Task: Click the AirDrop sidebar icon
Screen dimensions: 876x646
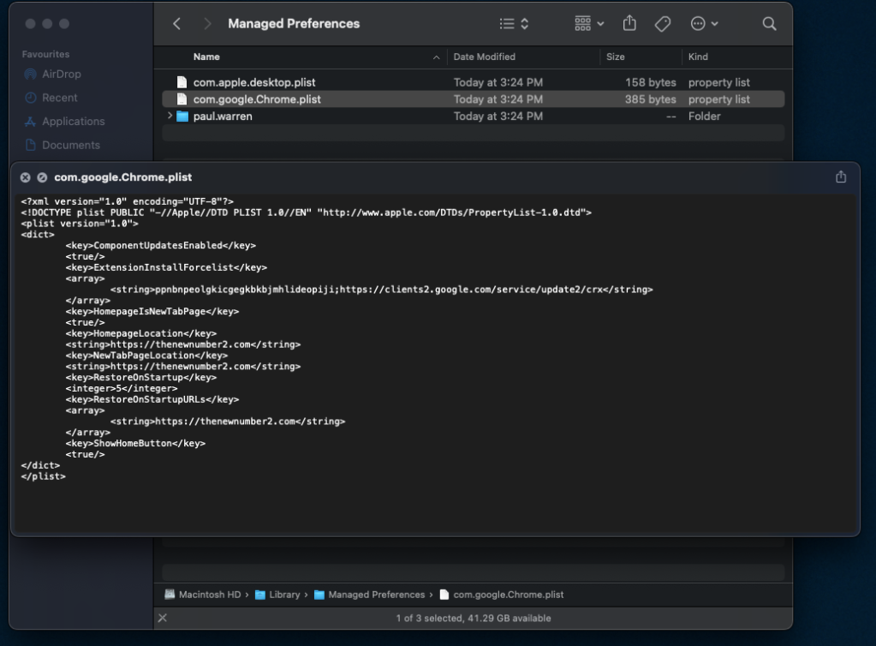Action: coord(30,74)
